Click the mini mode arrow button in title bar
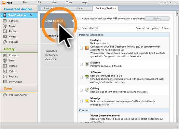Viewport: 179px width, 129px height. (171, 2)
